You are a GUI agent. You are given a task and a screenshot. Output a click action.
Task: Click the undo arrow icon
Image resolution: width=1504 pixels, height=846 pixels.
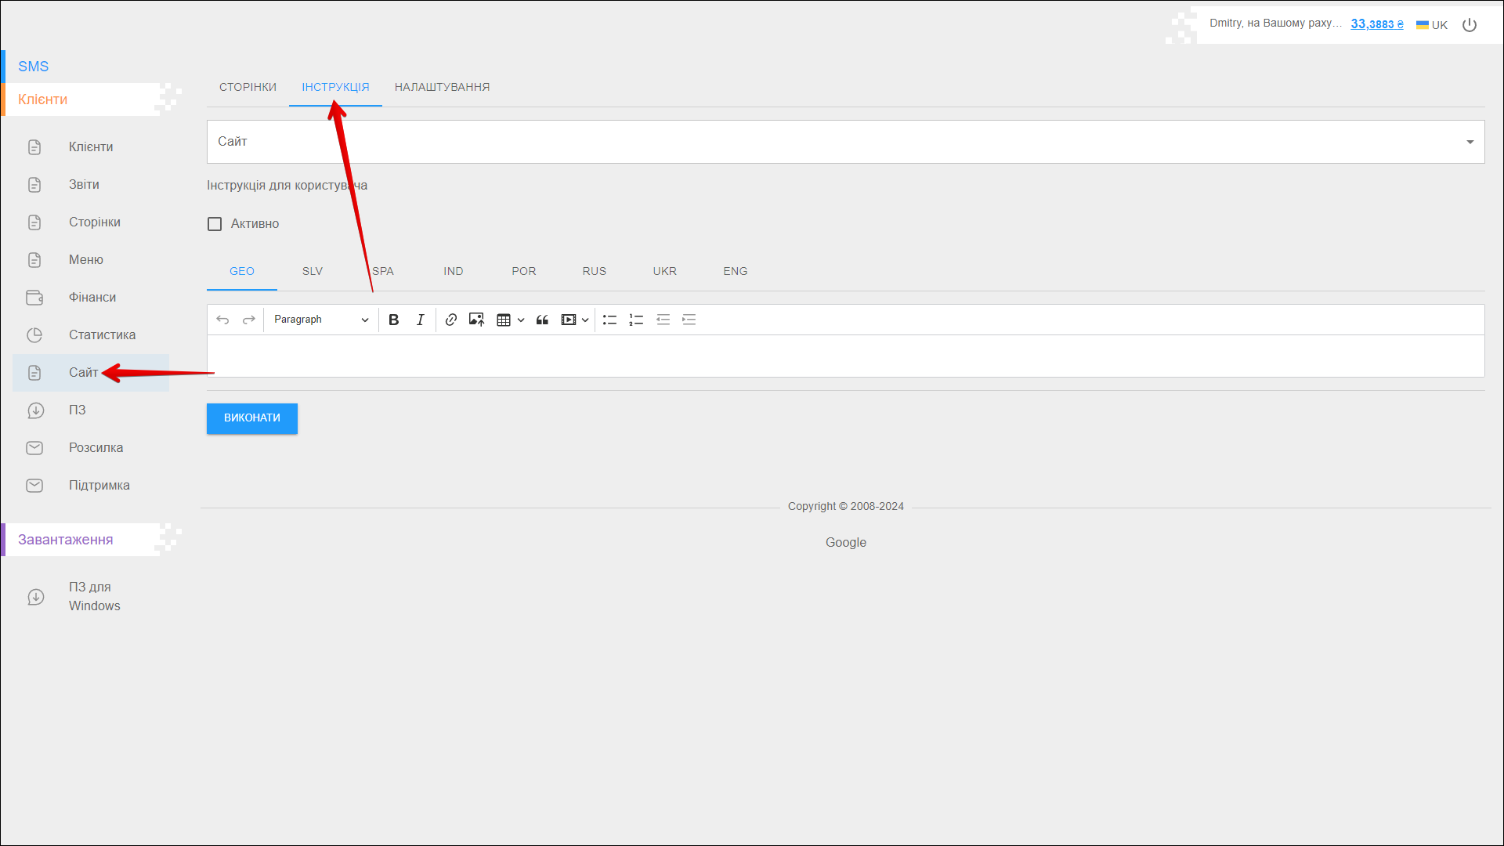(x=222, y=320)
